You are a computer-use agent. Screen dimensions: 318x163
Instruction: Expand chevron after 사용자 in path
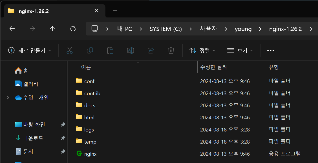[226, 29]
